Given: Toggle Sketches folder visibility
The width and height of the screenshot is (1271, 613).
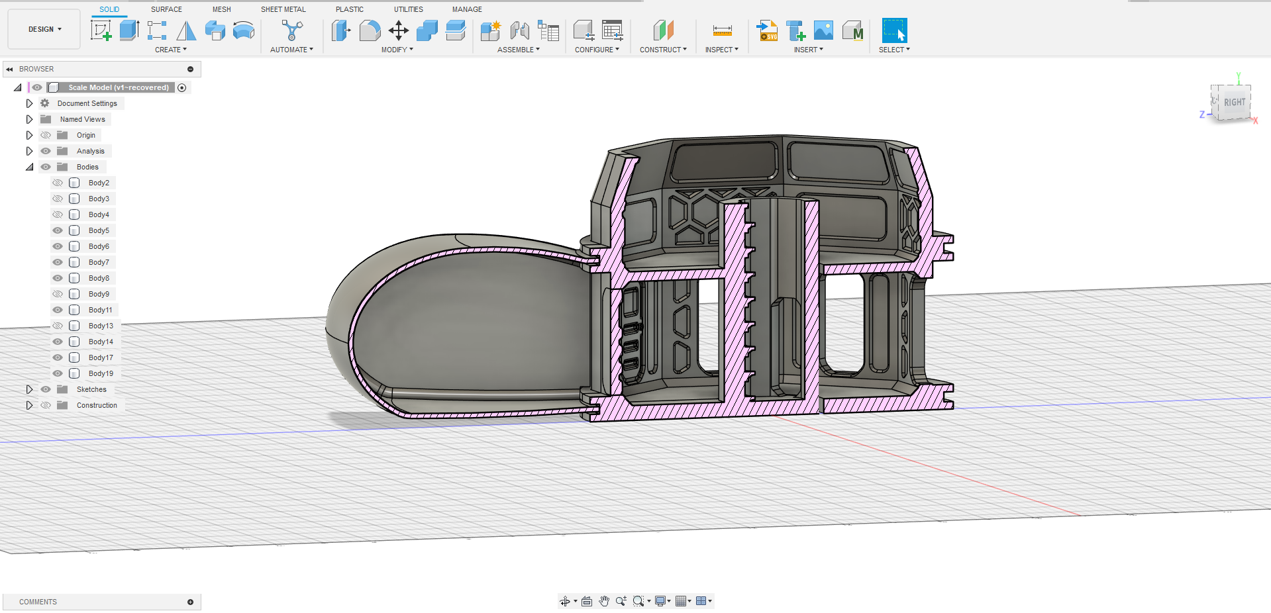Looking at the screenshot, I should click(46, 389).
